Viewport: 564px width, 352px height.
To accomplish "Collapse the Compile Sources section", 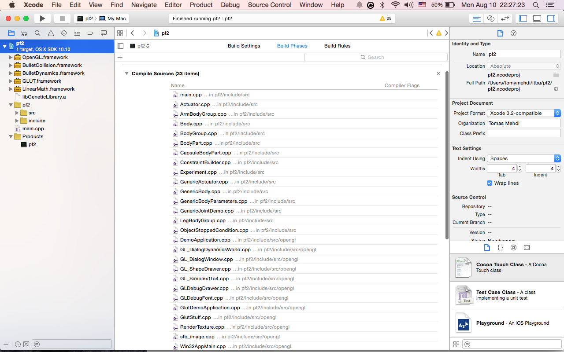I will tap(126, 73).
